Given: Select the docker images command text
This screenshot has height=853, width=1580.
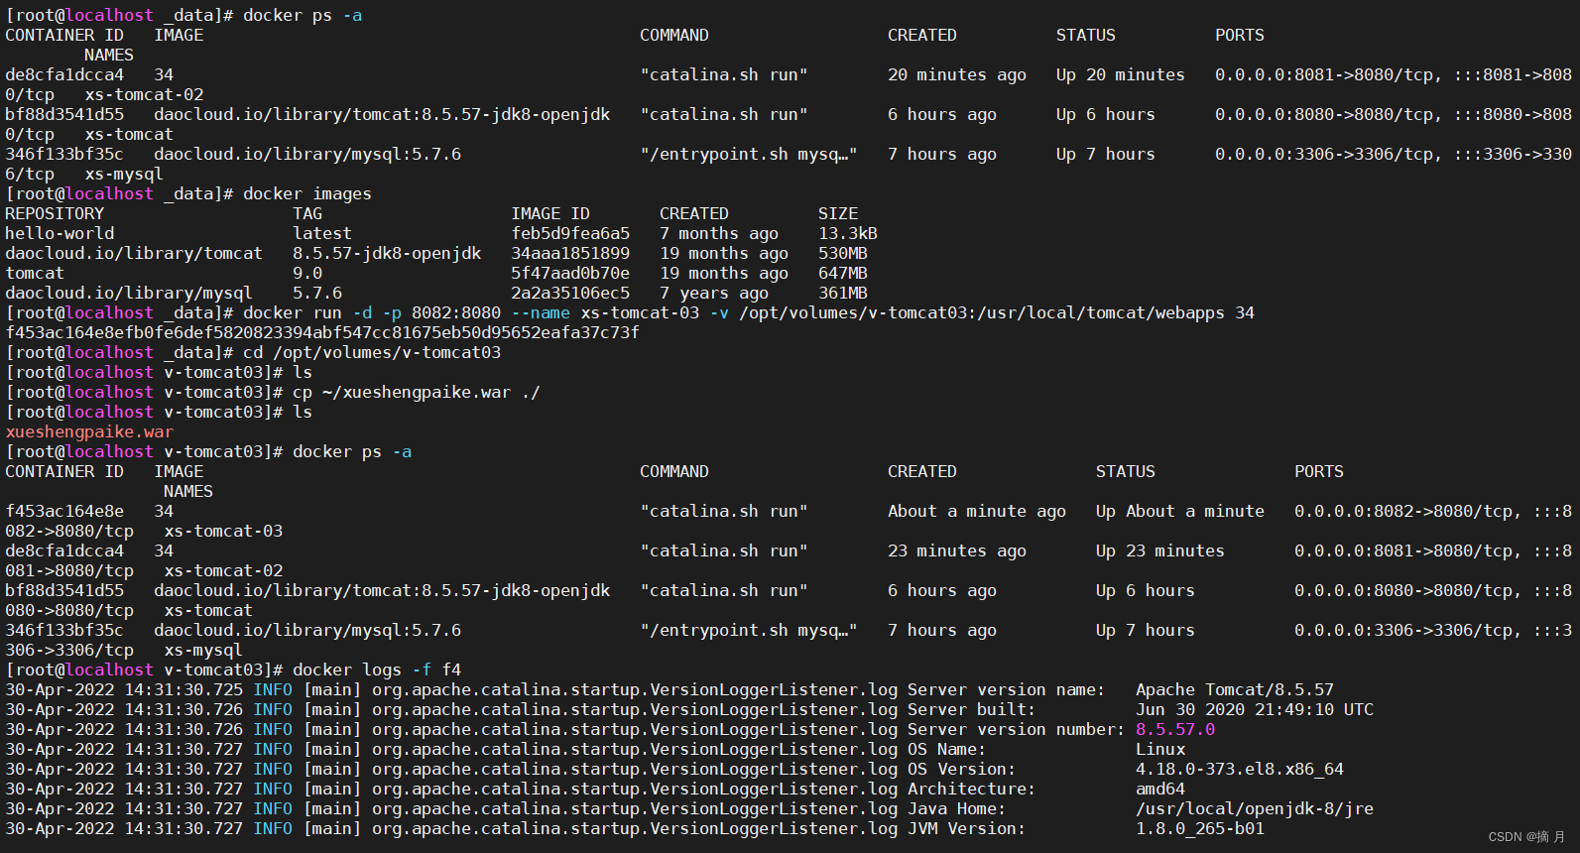Looking at the screenshot, I should (x=307, y=193).
